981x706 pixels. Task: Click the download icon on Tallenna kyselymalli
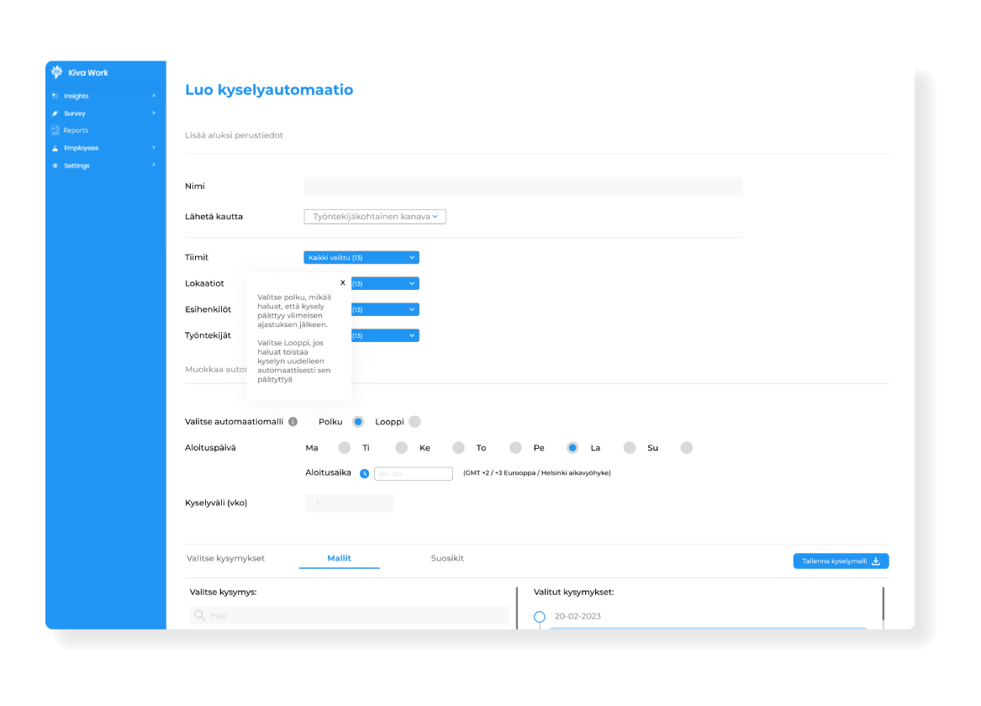coord(876,561)
